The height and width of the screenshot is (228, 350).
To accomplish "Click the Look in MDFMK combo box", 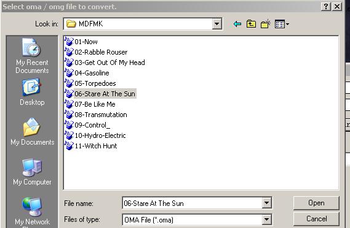I will click(x=143, y=23).
